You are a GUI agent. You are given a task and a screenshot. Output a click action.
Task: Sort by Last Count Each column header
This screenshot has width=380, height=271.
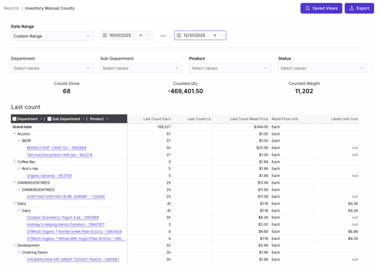click(157, 119)
